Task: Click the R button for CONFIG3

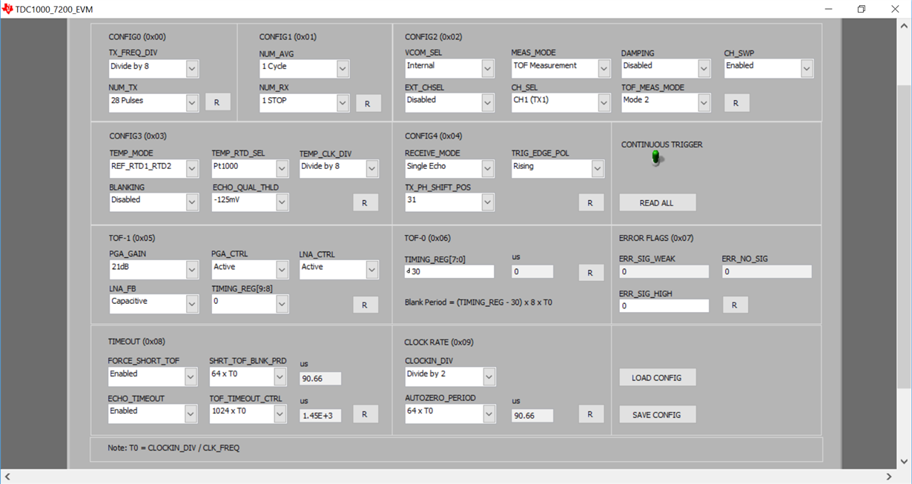Action: [x=366, y=202]
